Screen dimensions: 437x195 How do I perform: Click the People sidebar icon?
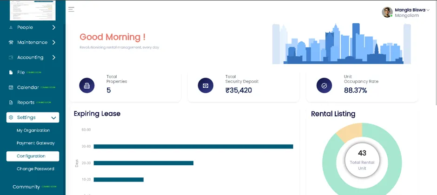(x=11, y=27)
